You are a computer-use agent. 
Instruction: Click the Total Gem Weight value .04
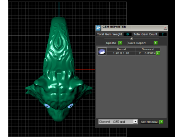pyautogui.click(x=128, y=34)
